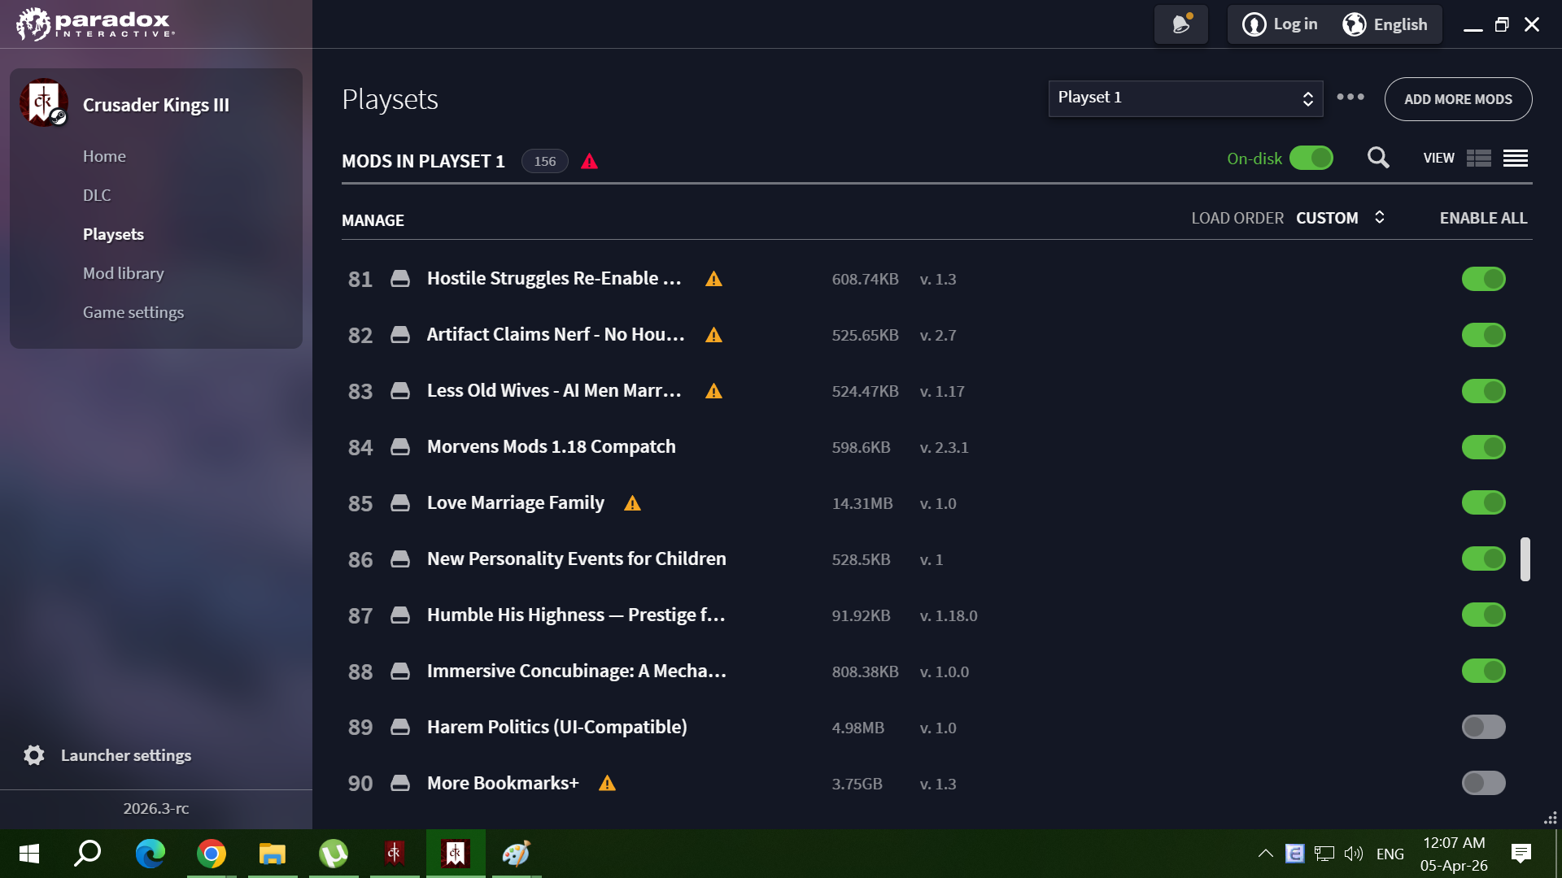
Task: Open the Windows notification center
Action: point(1521,854)
